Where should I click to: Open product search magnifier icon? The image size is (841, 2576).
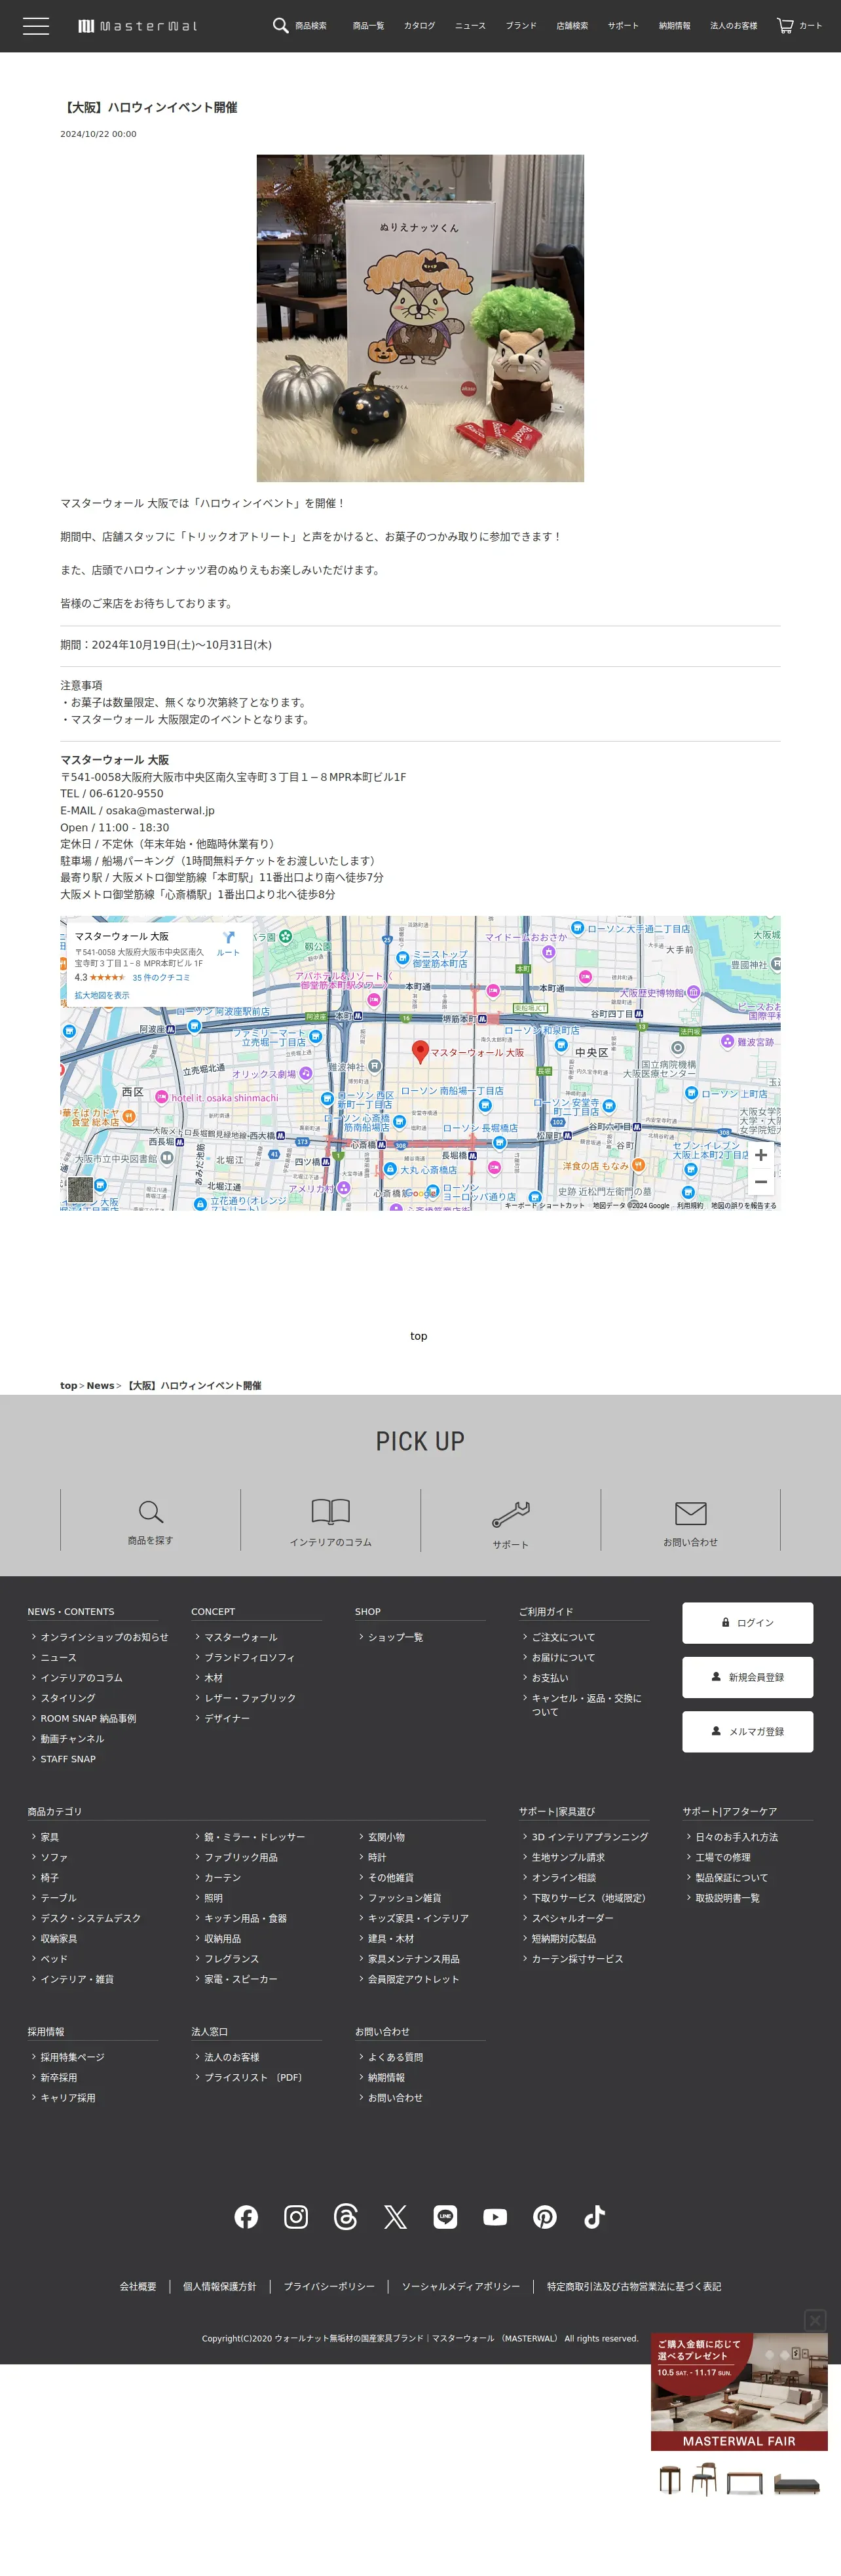281,25
